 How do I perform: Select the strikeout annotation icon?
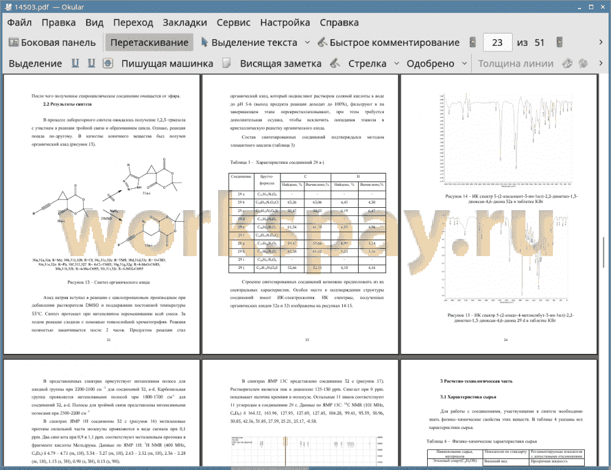pyautogui.click(x=108, y=64)
